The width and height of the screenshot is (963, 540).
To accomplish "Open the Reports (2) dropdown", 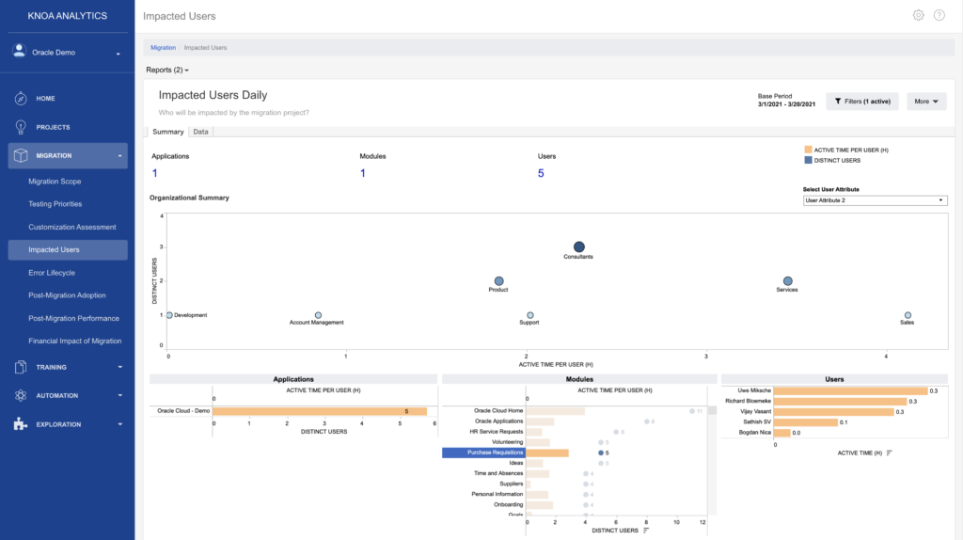I will (167, 70).
